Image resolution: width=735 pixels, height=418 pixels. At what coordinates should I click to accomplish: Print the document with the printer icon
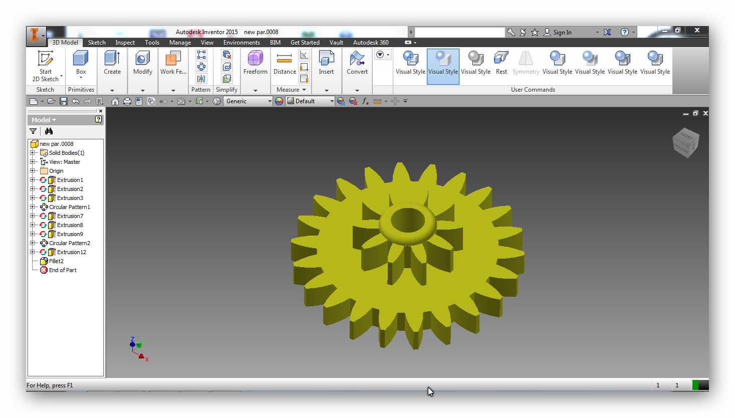(x=127, y=101)
